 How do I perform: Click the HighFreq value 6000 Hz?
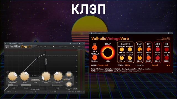[x=122, y=53]
